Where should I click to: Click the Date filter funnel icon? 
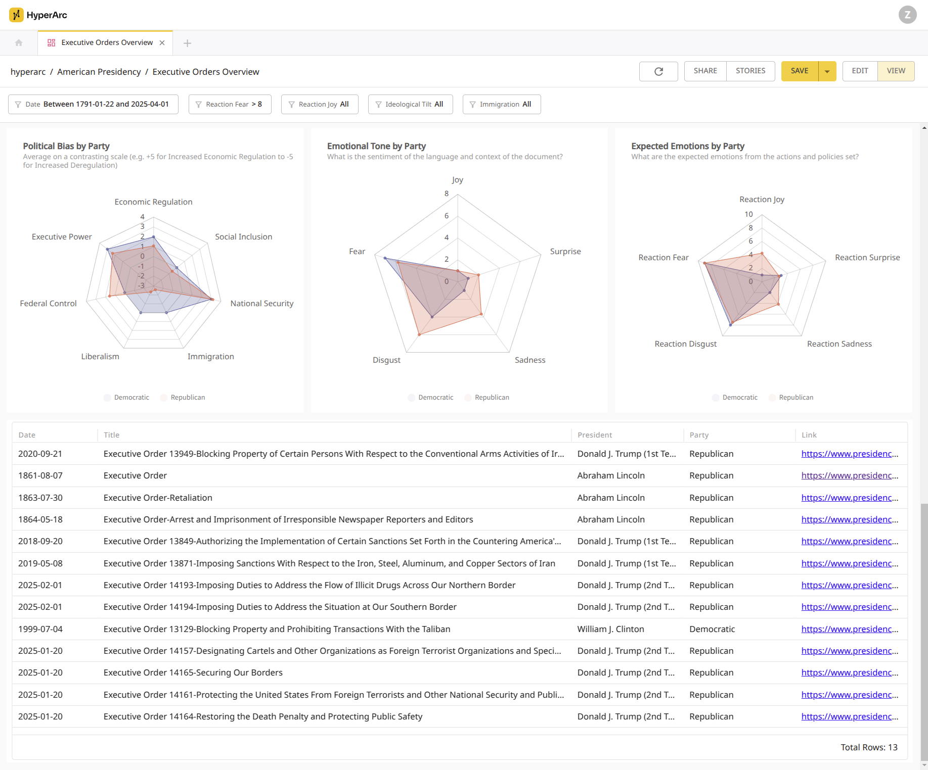point(18,105)
